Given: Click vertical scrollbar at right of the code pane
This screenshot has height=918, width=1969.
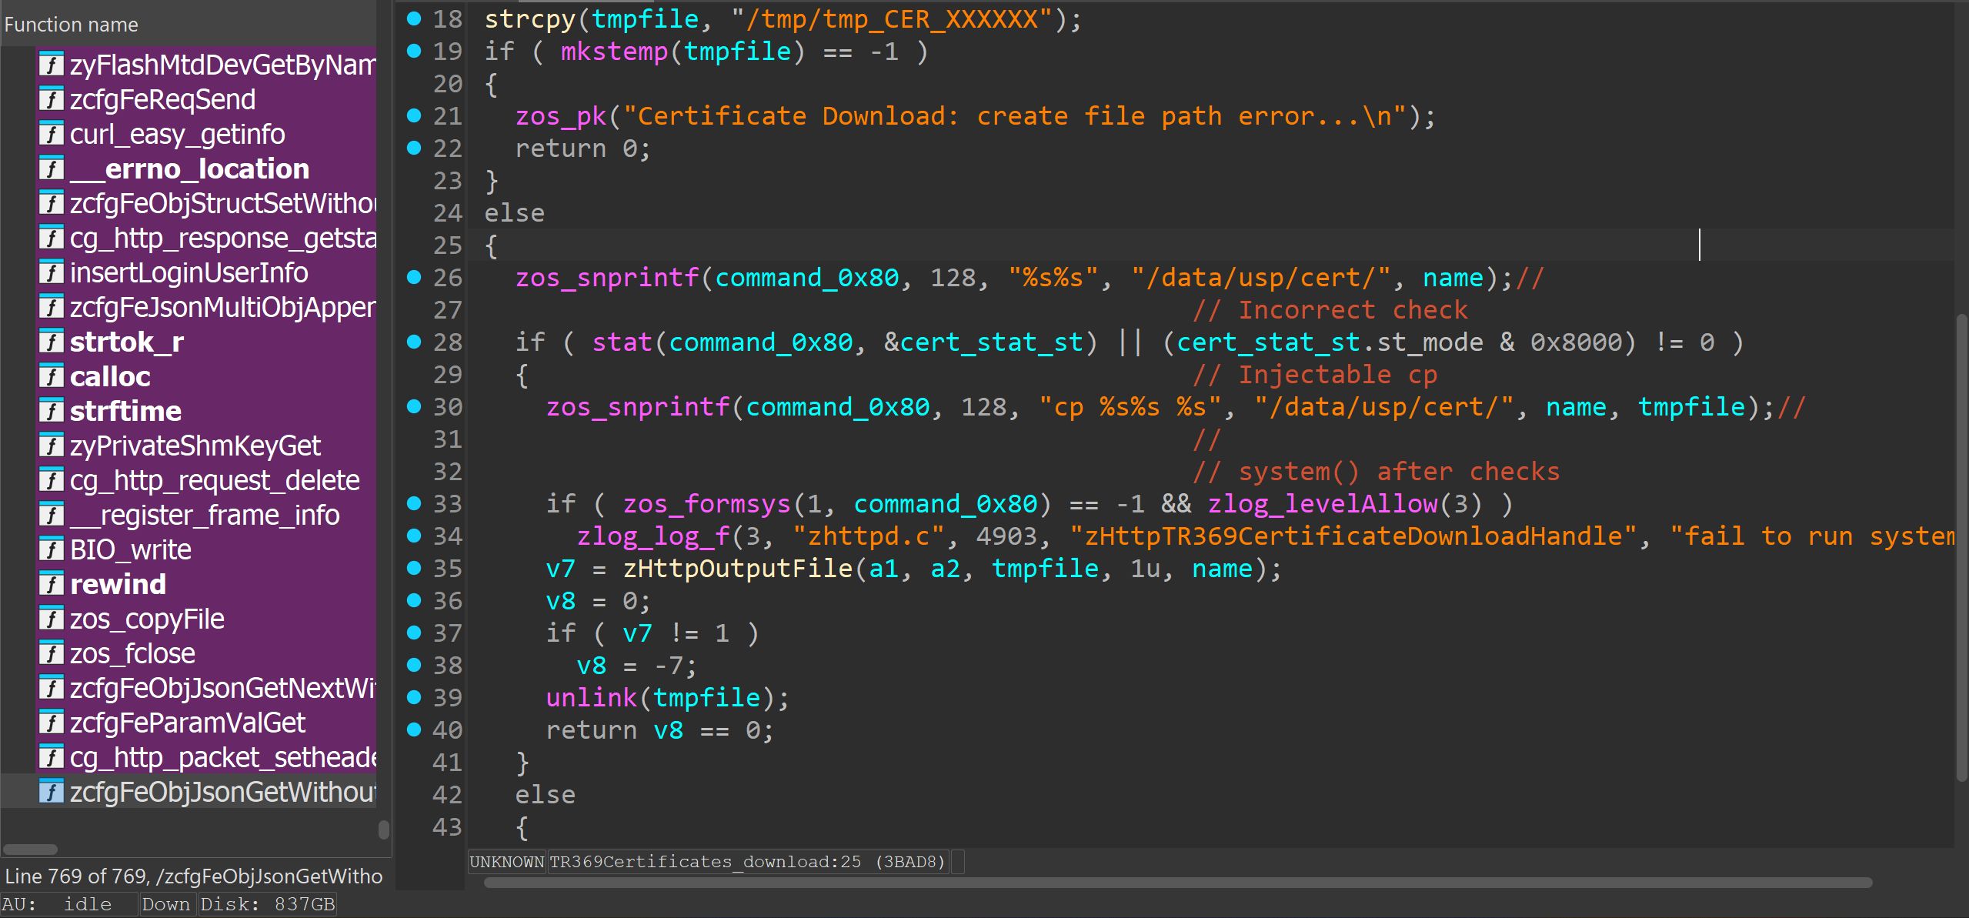Looking at the screenshot, I should 1961,546.
